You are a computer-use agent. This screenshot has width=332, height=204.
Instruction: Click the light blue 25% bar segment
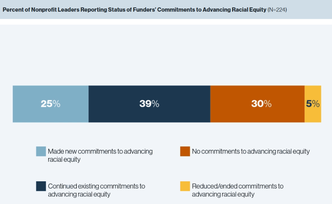[51, 104]
